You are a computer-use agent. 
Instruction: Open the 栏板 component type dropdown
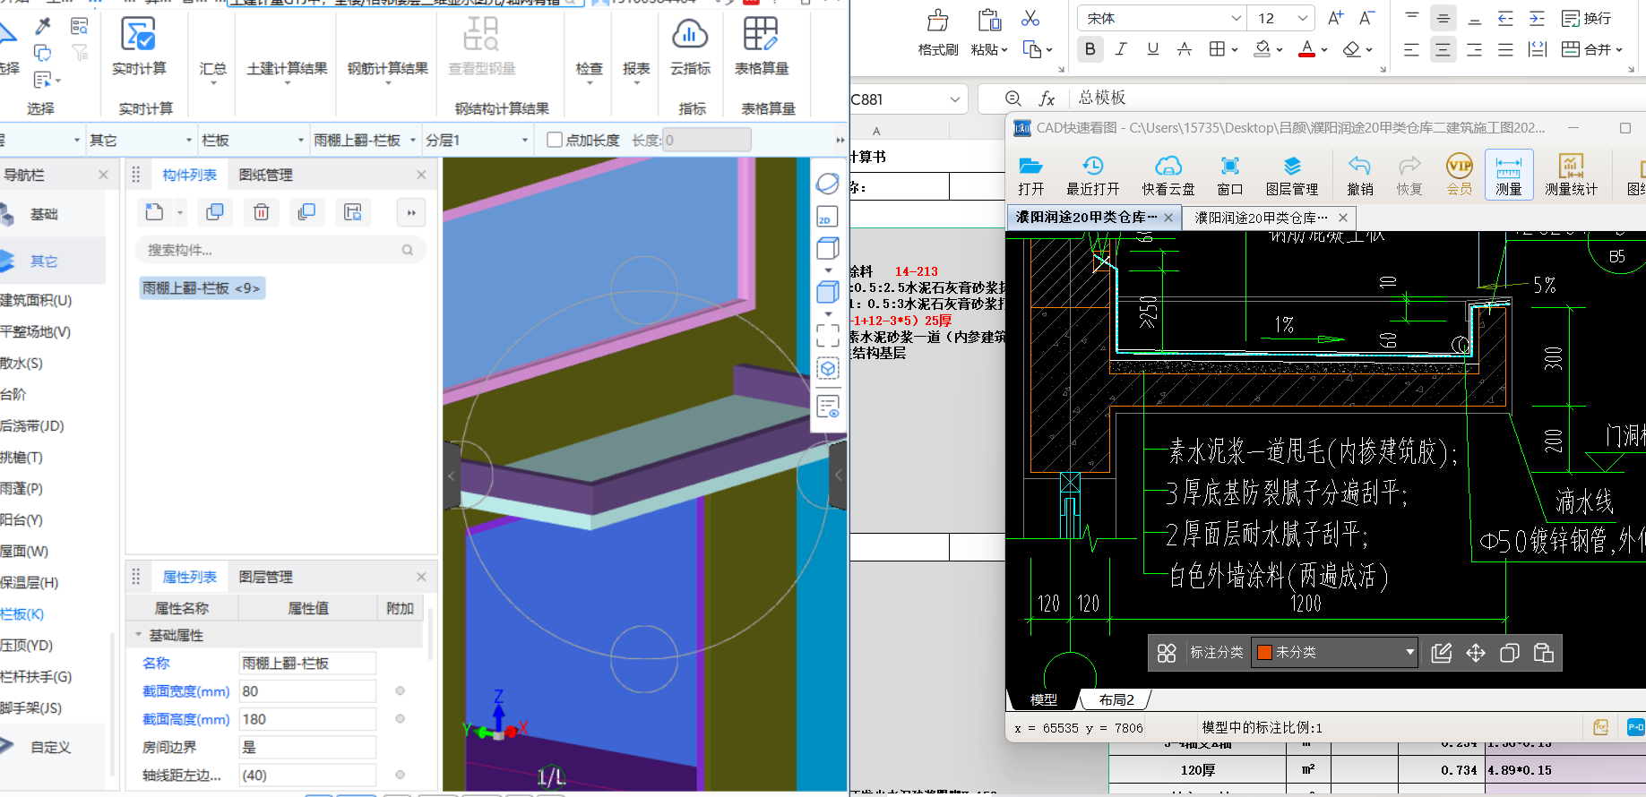coord(301,140)
